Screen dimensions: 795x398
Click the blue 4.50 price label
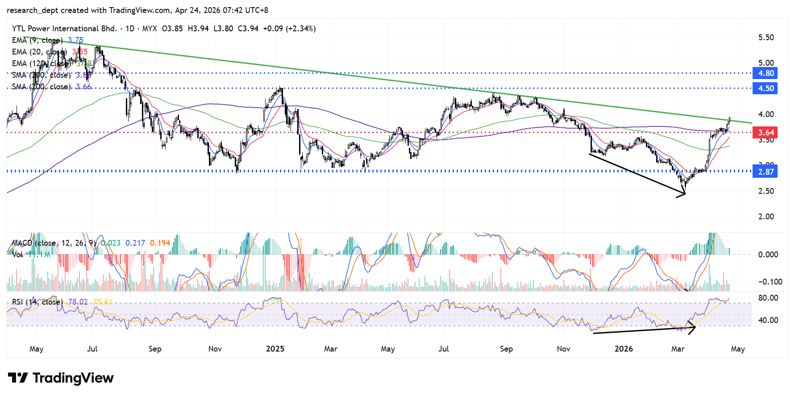(766, 88)
